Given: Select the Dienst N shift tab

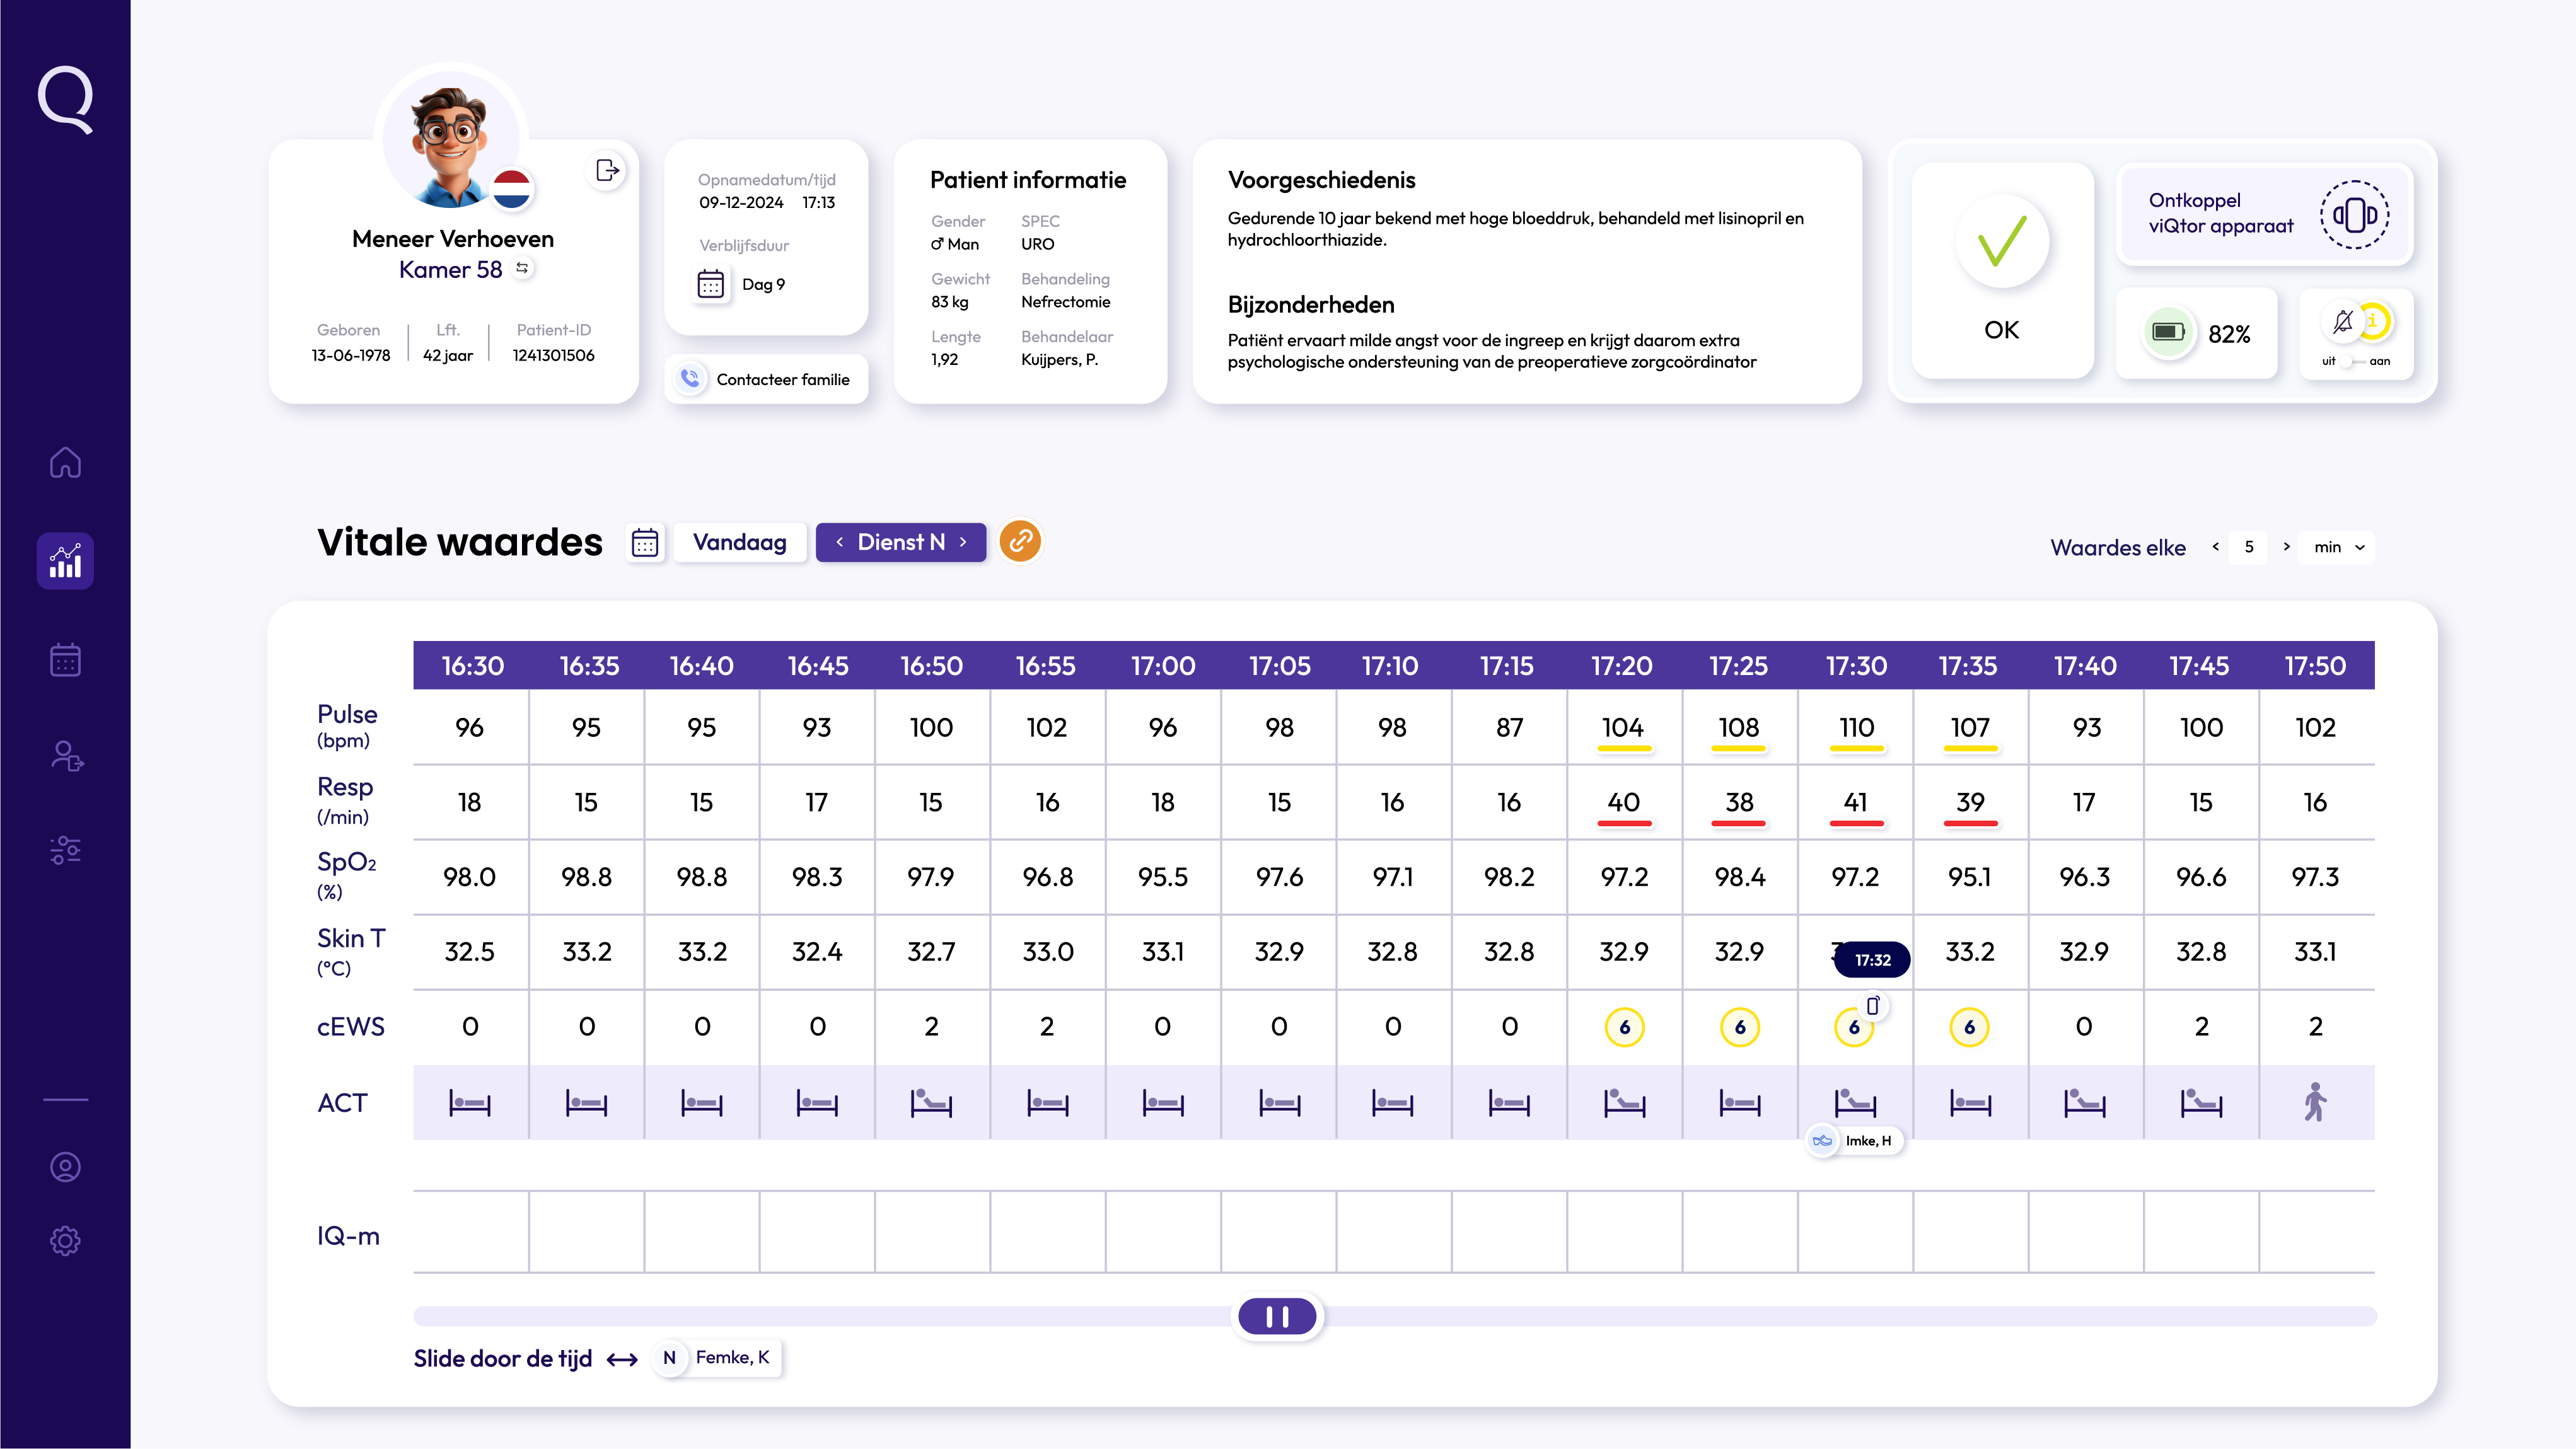Looking at the screenshot, I should 900,542.
